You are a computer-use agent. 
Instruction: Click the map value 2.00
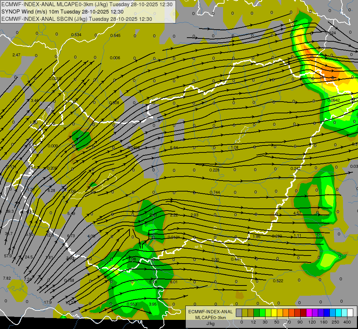(x=215, y=260)
